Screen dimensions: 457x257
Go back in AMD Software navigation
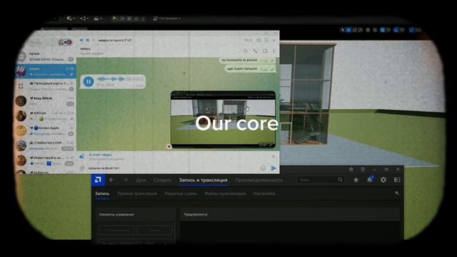(x=111, y=180)
